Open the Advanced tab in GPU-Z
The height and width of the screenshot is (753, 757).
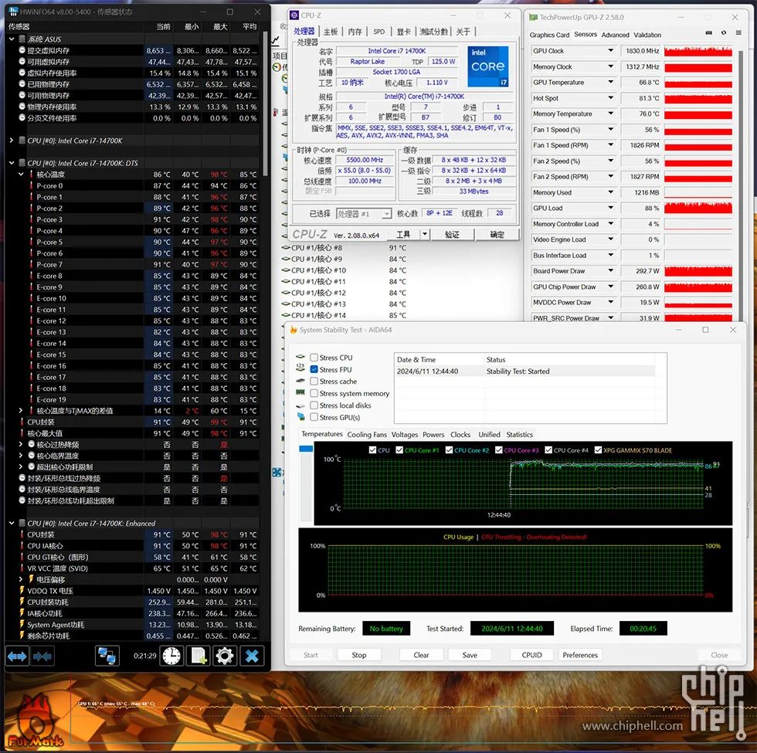615,35
